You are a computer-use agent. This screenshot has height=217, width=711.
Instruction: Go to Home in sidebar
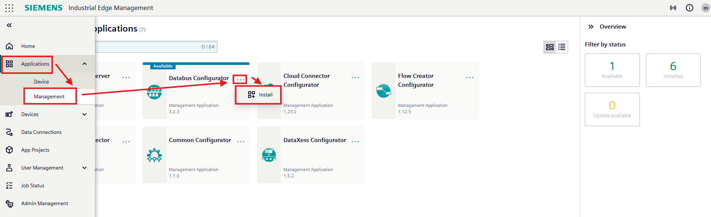[28, 46]
